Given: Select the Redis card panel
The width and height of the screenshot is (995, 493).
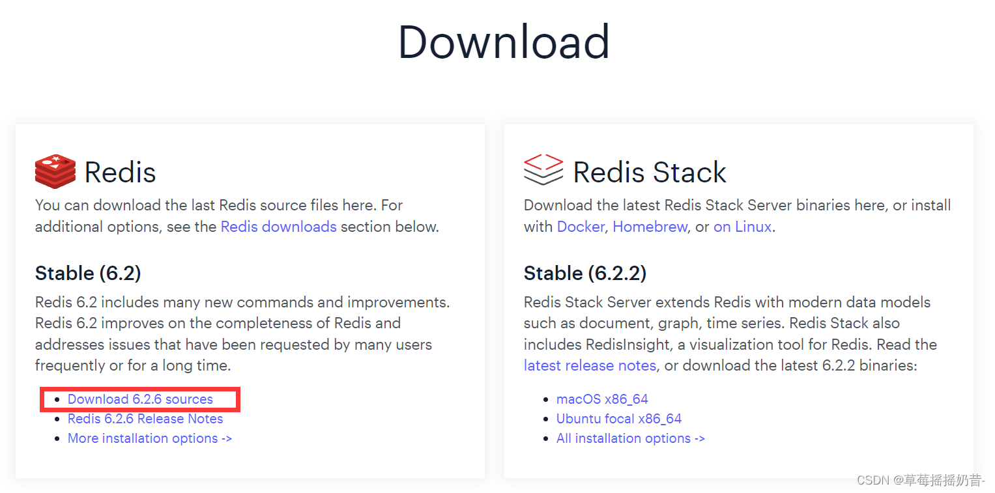Looking at the screenshot, I should (x=250, y=300).
